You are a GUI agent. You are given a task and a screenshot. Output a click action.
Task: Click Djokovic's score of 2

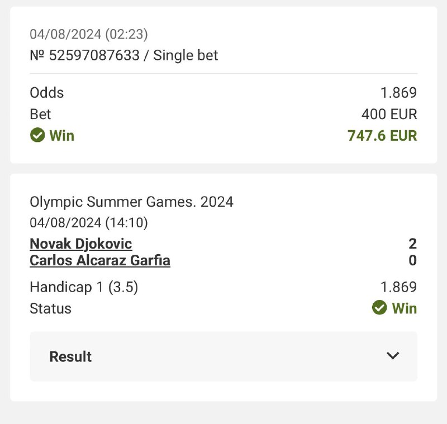point(412,244)
